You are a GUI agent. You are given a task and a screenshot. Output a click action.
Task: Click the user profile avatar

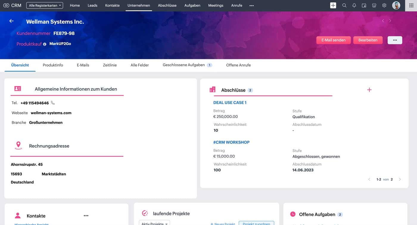tap(396, 5)
